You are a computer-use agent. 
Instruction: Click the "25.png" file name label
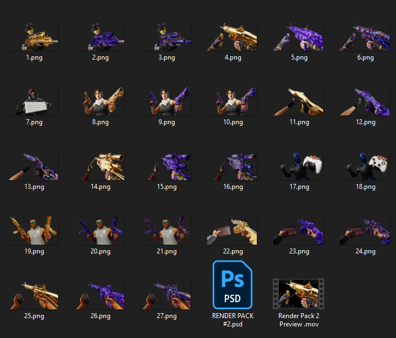click(34, 316)
